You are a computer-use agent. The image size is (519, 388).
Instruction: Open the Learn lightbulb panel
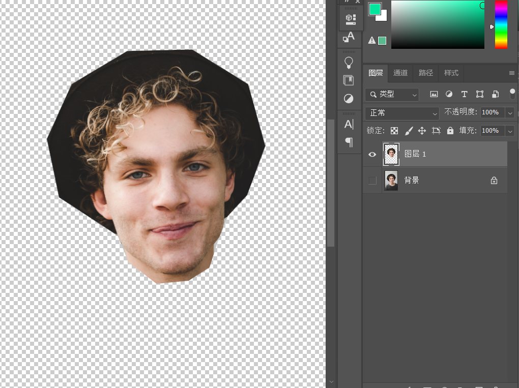[349, 63]
